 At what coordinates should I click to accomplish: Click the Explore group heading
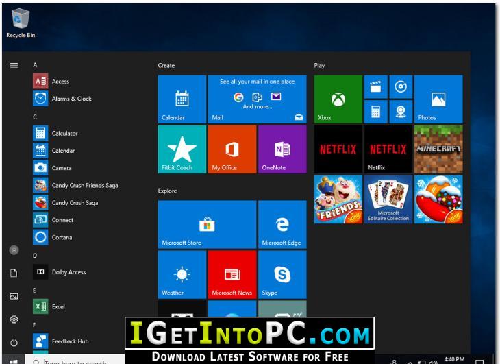[x=167, y=191]
